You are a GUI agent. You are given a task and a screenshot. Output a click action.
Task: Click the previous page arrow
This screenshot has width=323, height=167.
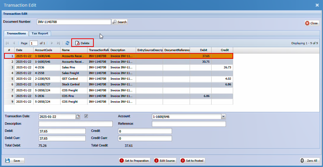(x=14, y=43)
